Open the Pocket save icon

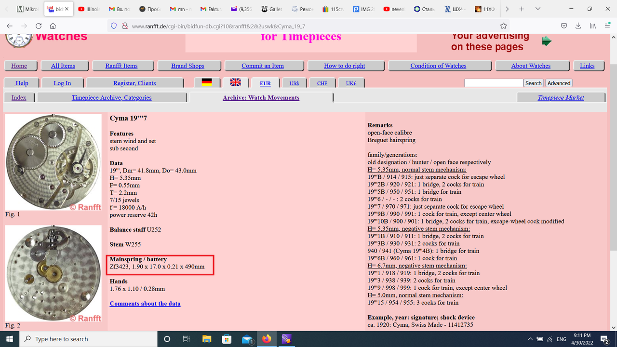[x=564, y=26]
